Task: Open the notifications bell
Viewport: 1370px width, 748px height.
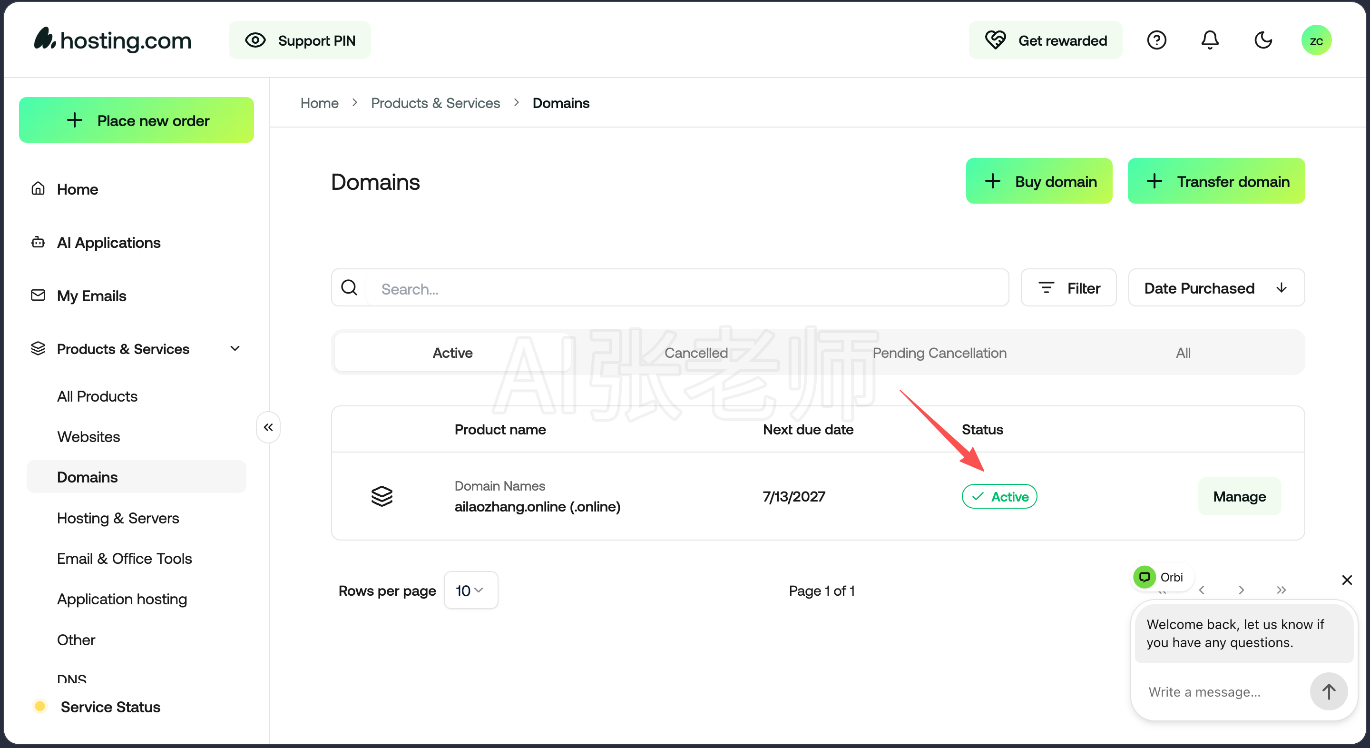Action: click(x=1210, y=40)
